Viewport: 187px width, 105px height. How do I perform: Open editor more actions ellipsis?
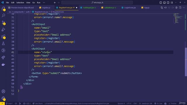click(x=184, y=8)
